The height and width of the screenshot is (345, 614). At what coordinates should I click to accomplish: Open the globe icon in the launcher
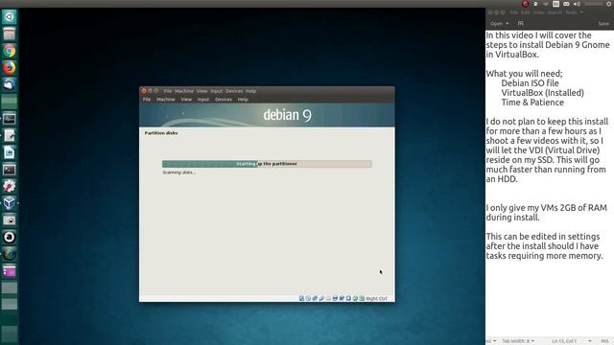pyautogui.click(x=9, y=253)
